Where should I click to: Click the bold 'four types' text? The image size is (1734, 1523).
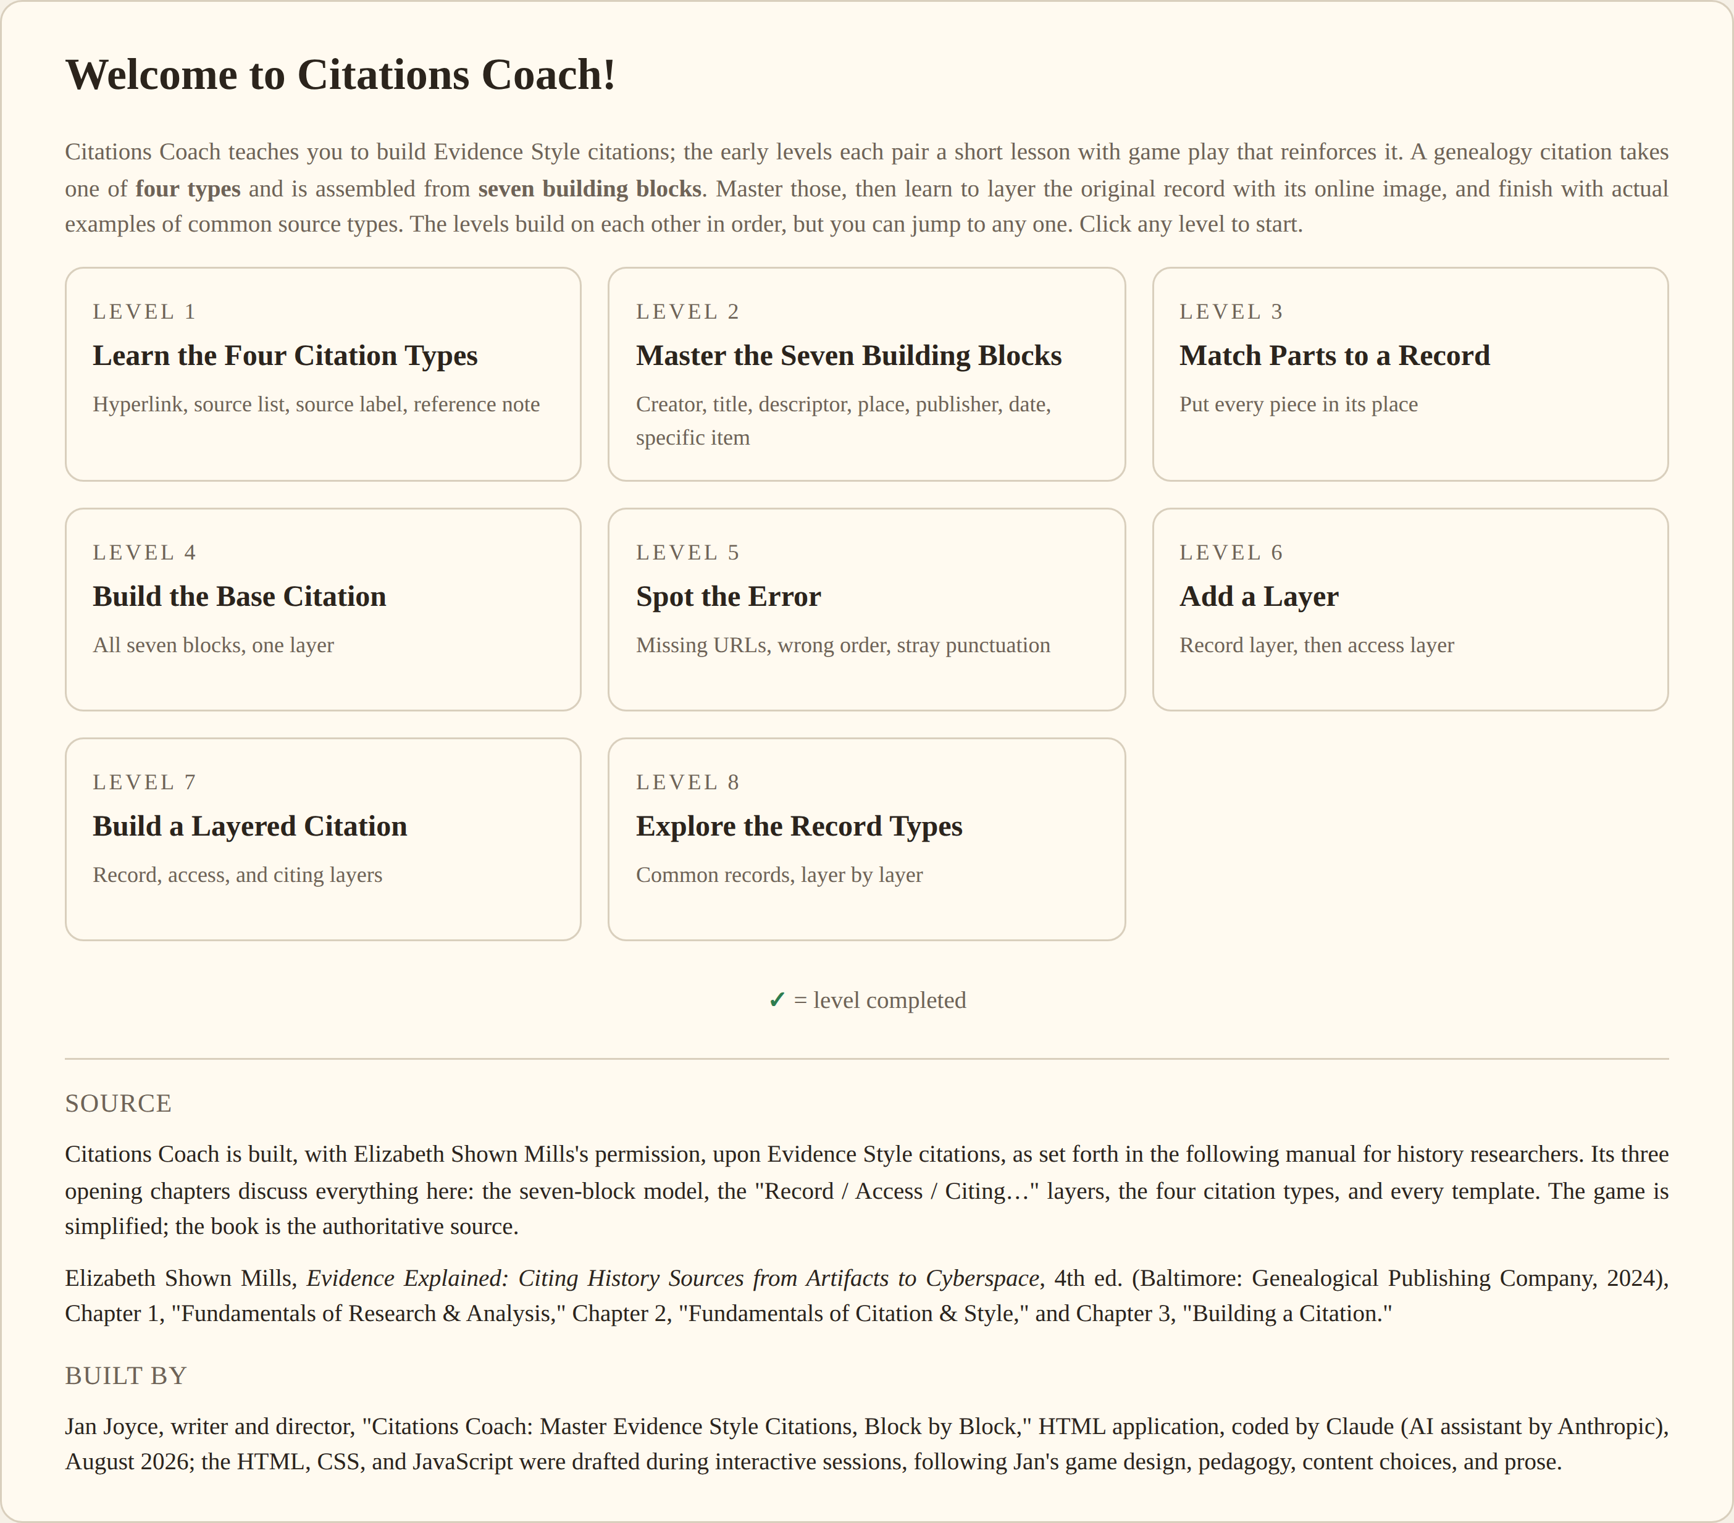tap(188, 188)
